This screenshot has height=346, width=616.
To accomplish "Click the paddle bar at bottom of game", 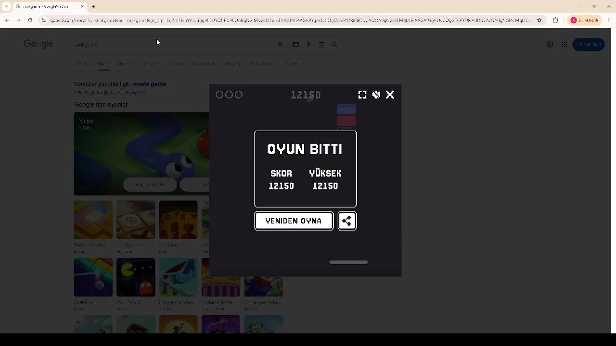I will point(349,262).
